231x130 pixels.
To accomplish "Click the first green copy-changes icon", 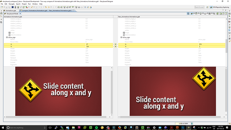I will (x=218, y=14).
